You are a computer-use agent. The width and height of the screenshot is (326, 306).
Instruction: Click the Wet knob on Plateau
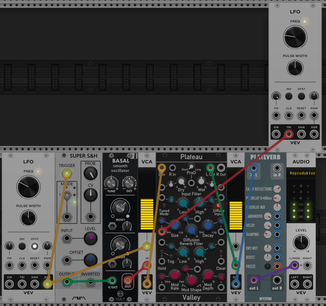tap(201, 181)
